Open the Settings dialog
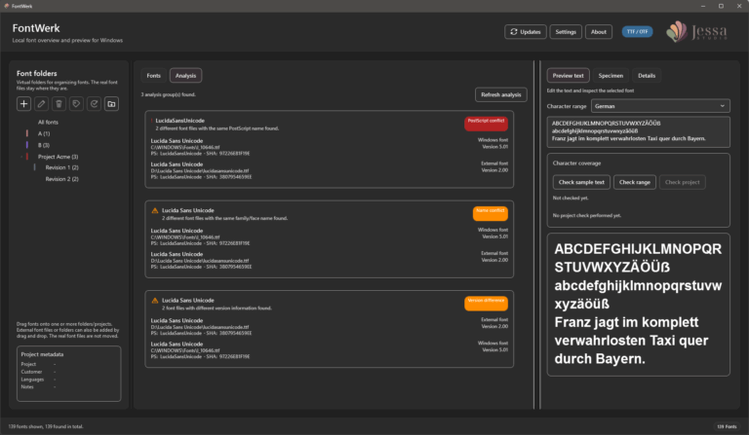 coord(566,31)
